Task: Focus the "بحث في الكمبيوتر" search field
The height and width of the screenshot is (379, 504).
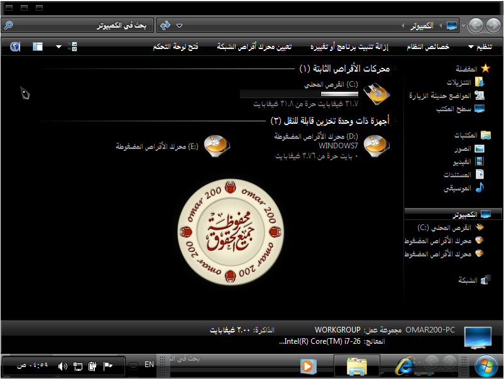Action: coord(78,25)
